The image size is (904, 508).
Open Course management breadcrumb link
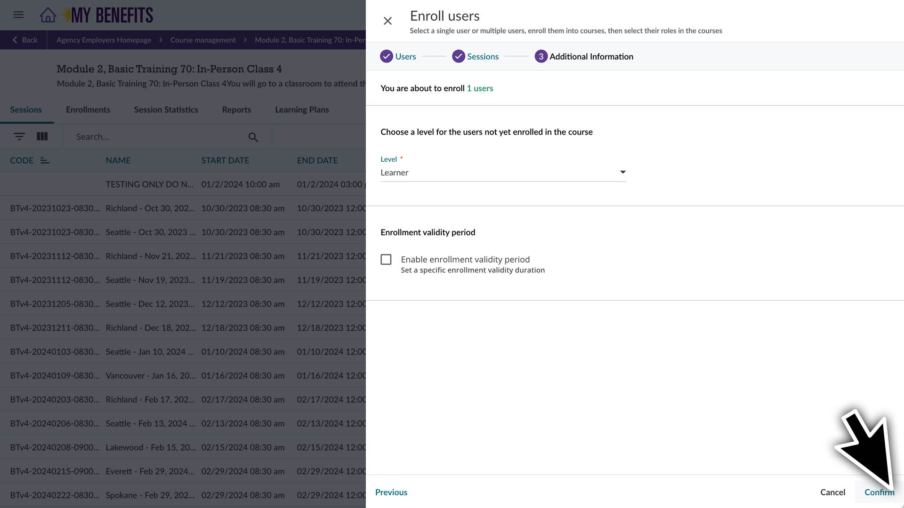pyautogui.click(x=203, y=40)
